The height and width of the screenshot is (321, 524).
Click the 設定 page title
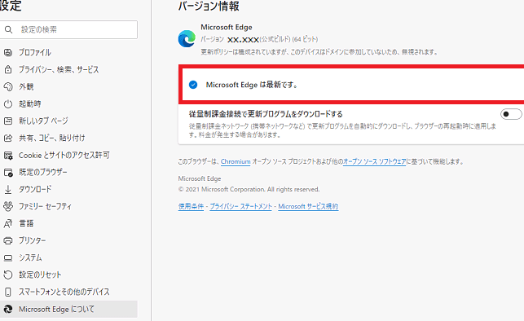coord(11,6)
